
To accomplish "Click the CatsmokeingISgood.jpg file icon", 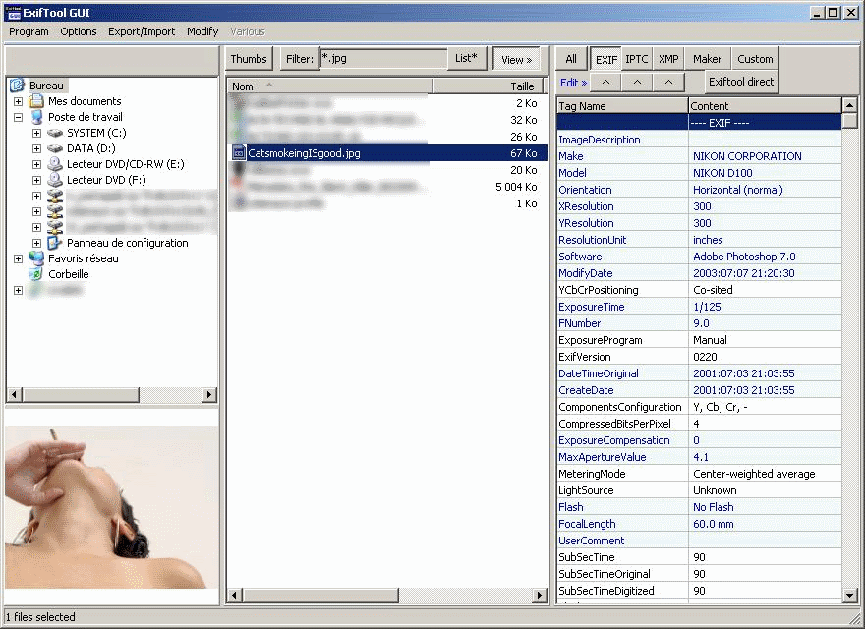I will (x=239, y=153).
